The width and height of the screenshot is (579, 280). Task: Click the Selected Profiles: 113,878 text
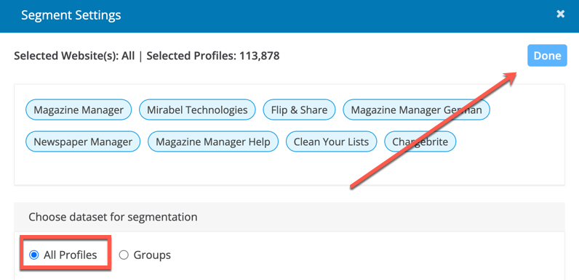213,56
